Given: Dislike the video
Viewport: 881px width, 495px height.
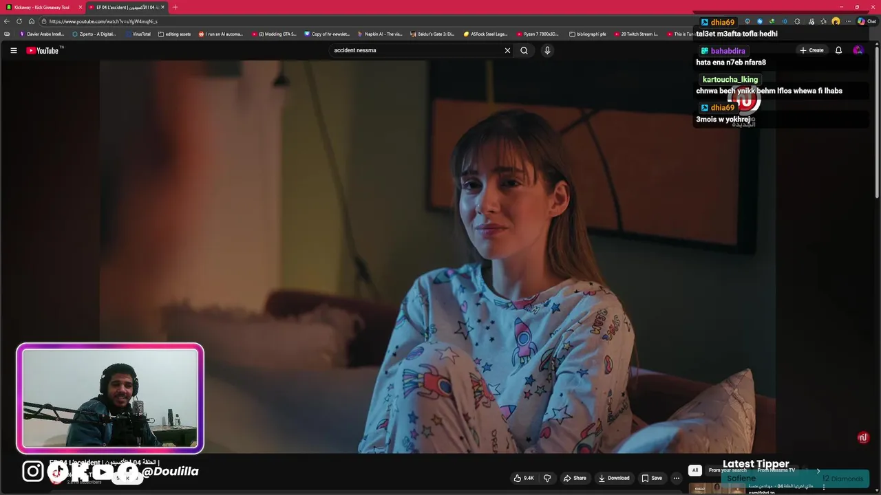Looking at the screenshot, I should click(x=547, y=478).
